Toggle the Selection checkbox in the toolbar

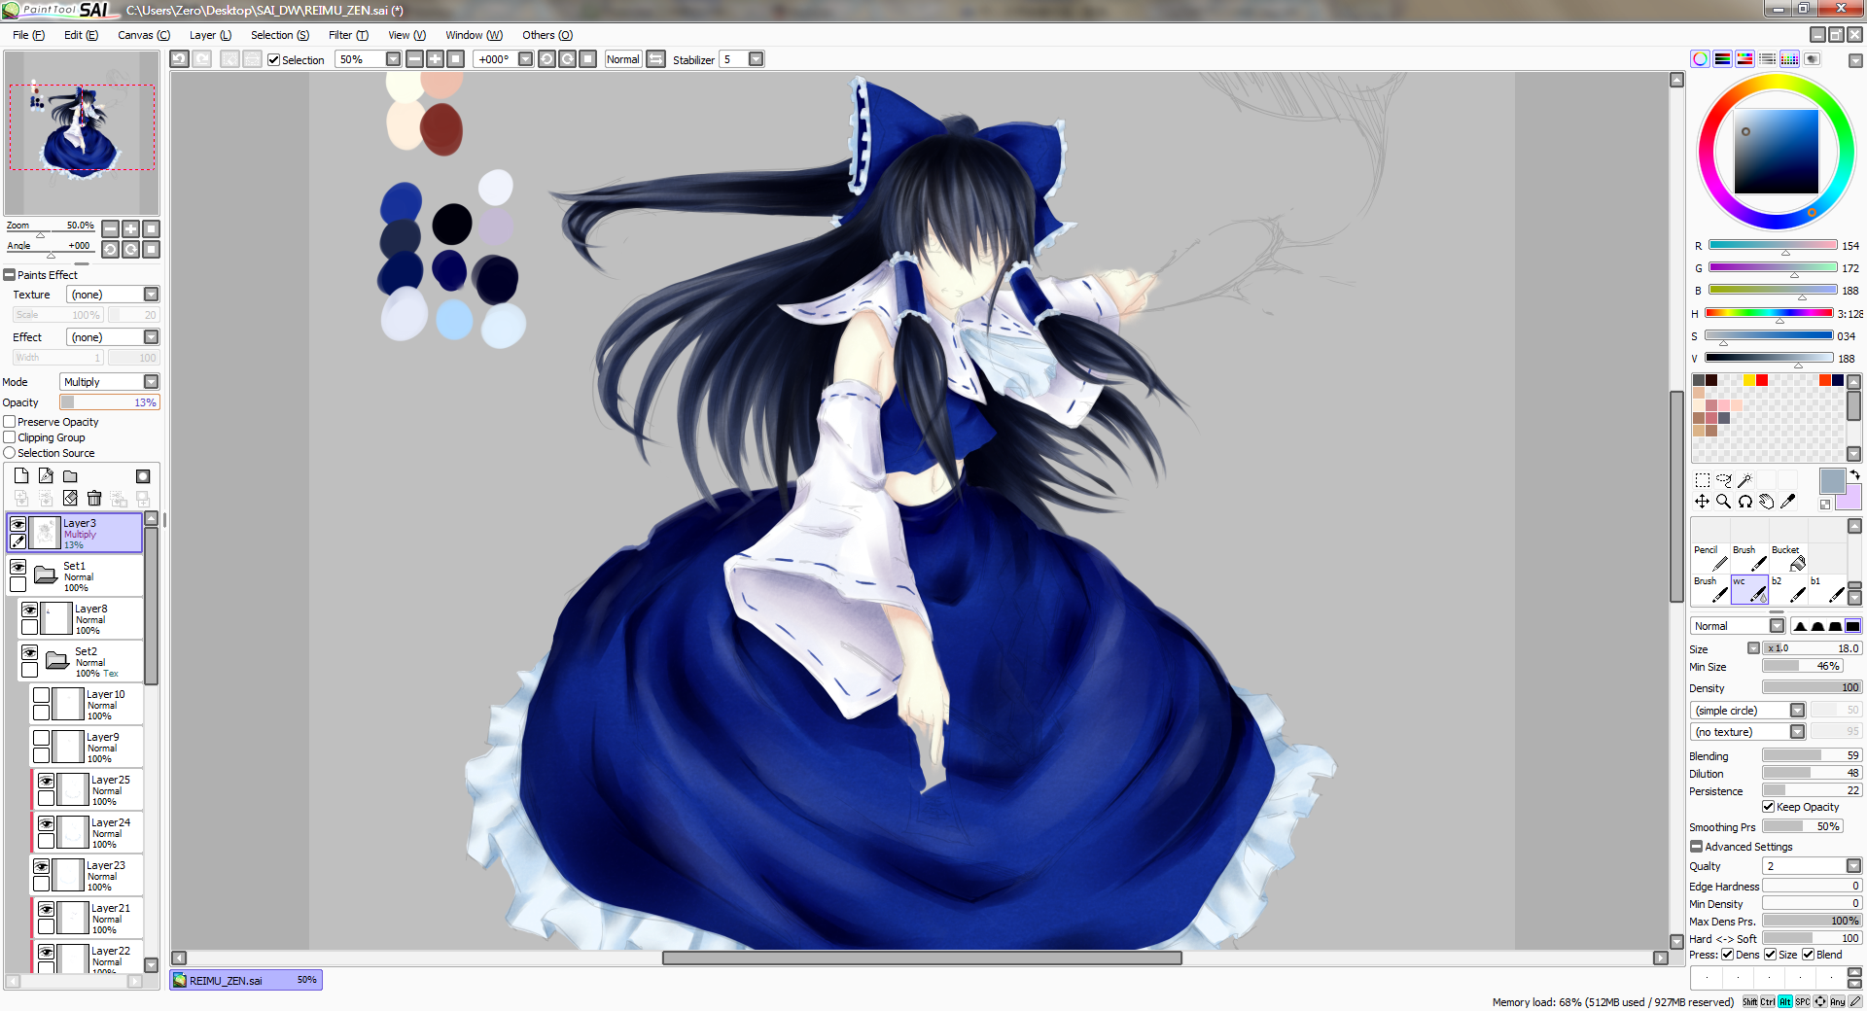(x=273, y=60)
